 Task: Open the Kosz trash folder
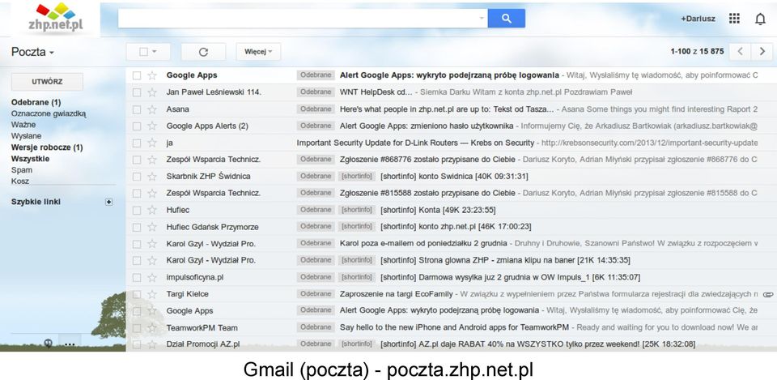coord(19,181)
